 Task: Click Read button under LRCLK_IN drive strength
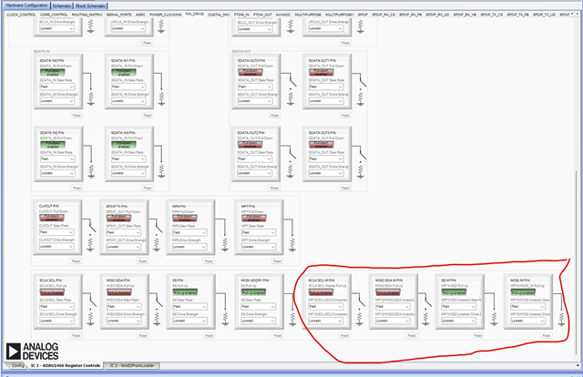148,43
